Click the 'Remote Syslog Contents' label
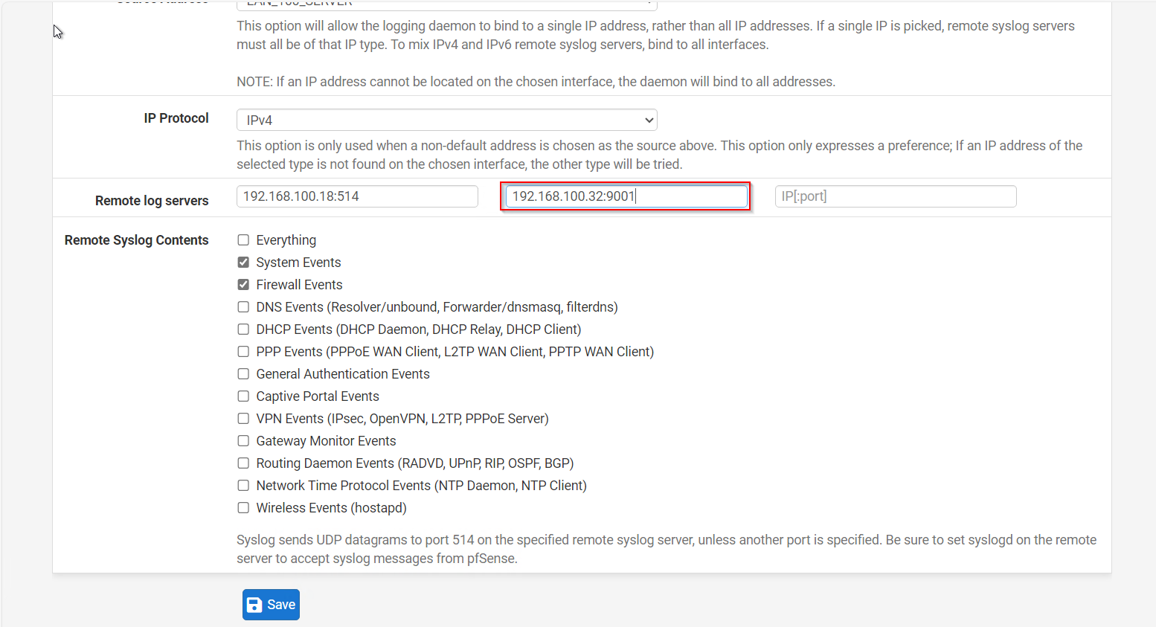This screenshot has width=1156, height=627. [x=137, y=240]
